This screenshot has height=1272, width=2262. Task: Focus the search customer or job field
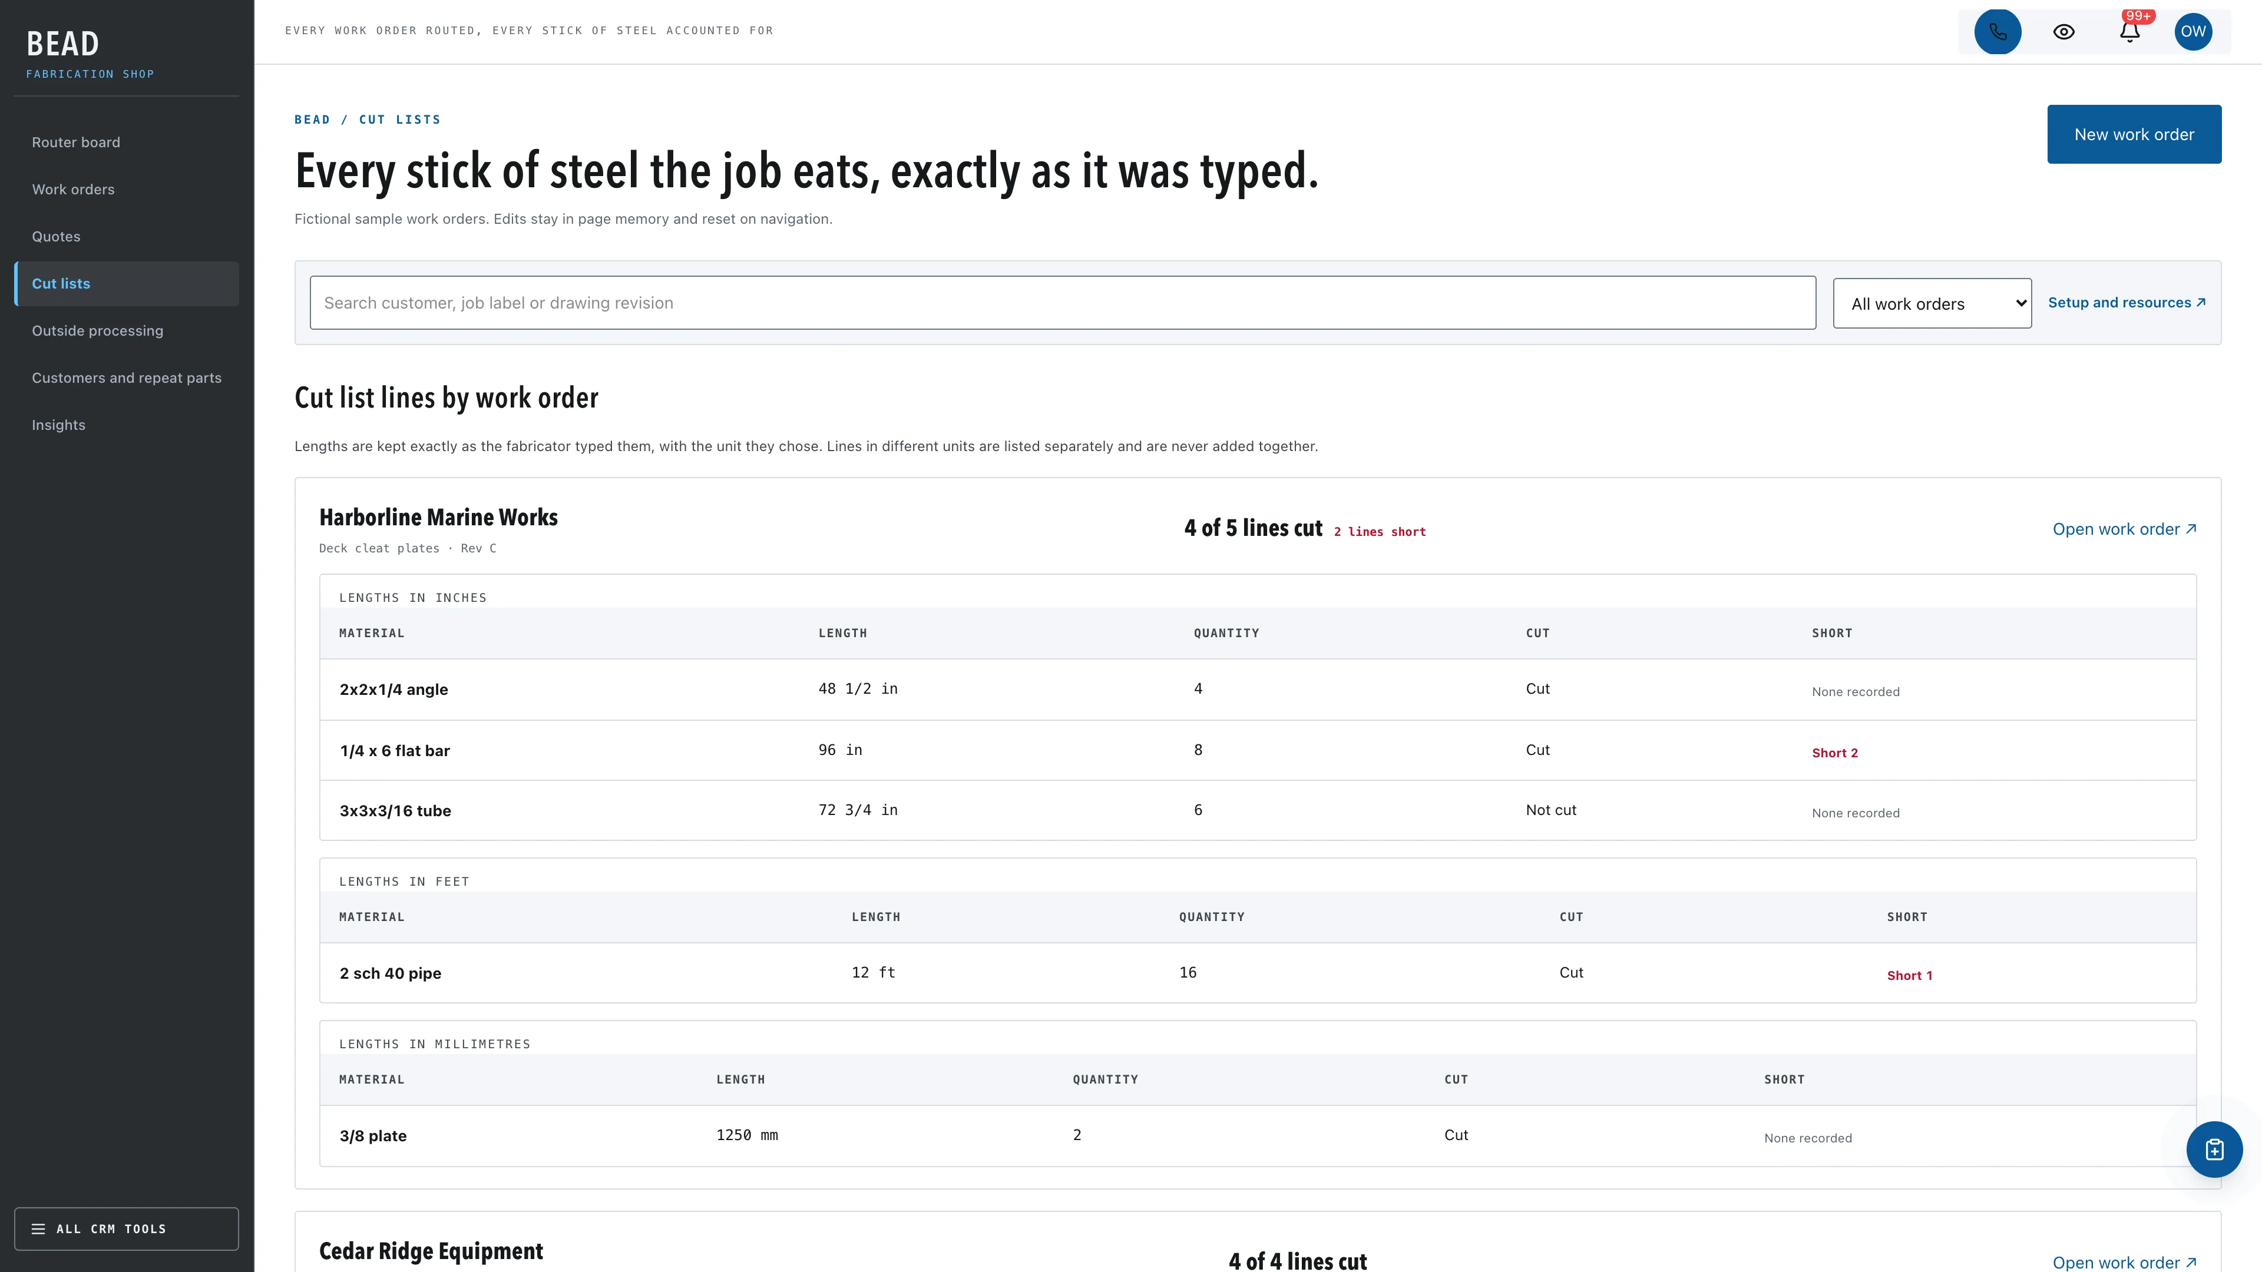(x=1063, y=303)
